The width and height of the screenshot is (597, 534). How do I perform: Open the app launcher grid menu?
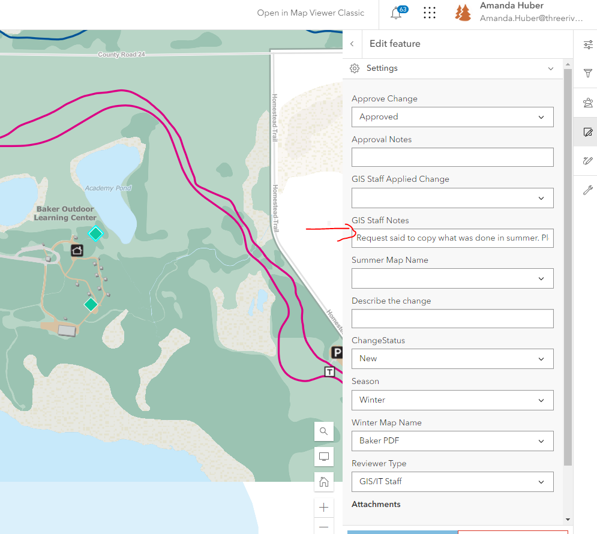coord(430,13)
